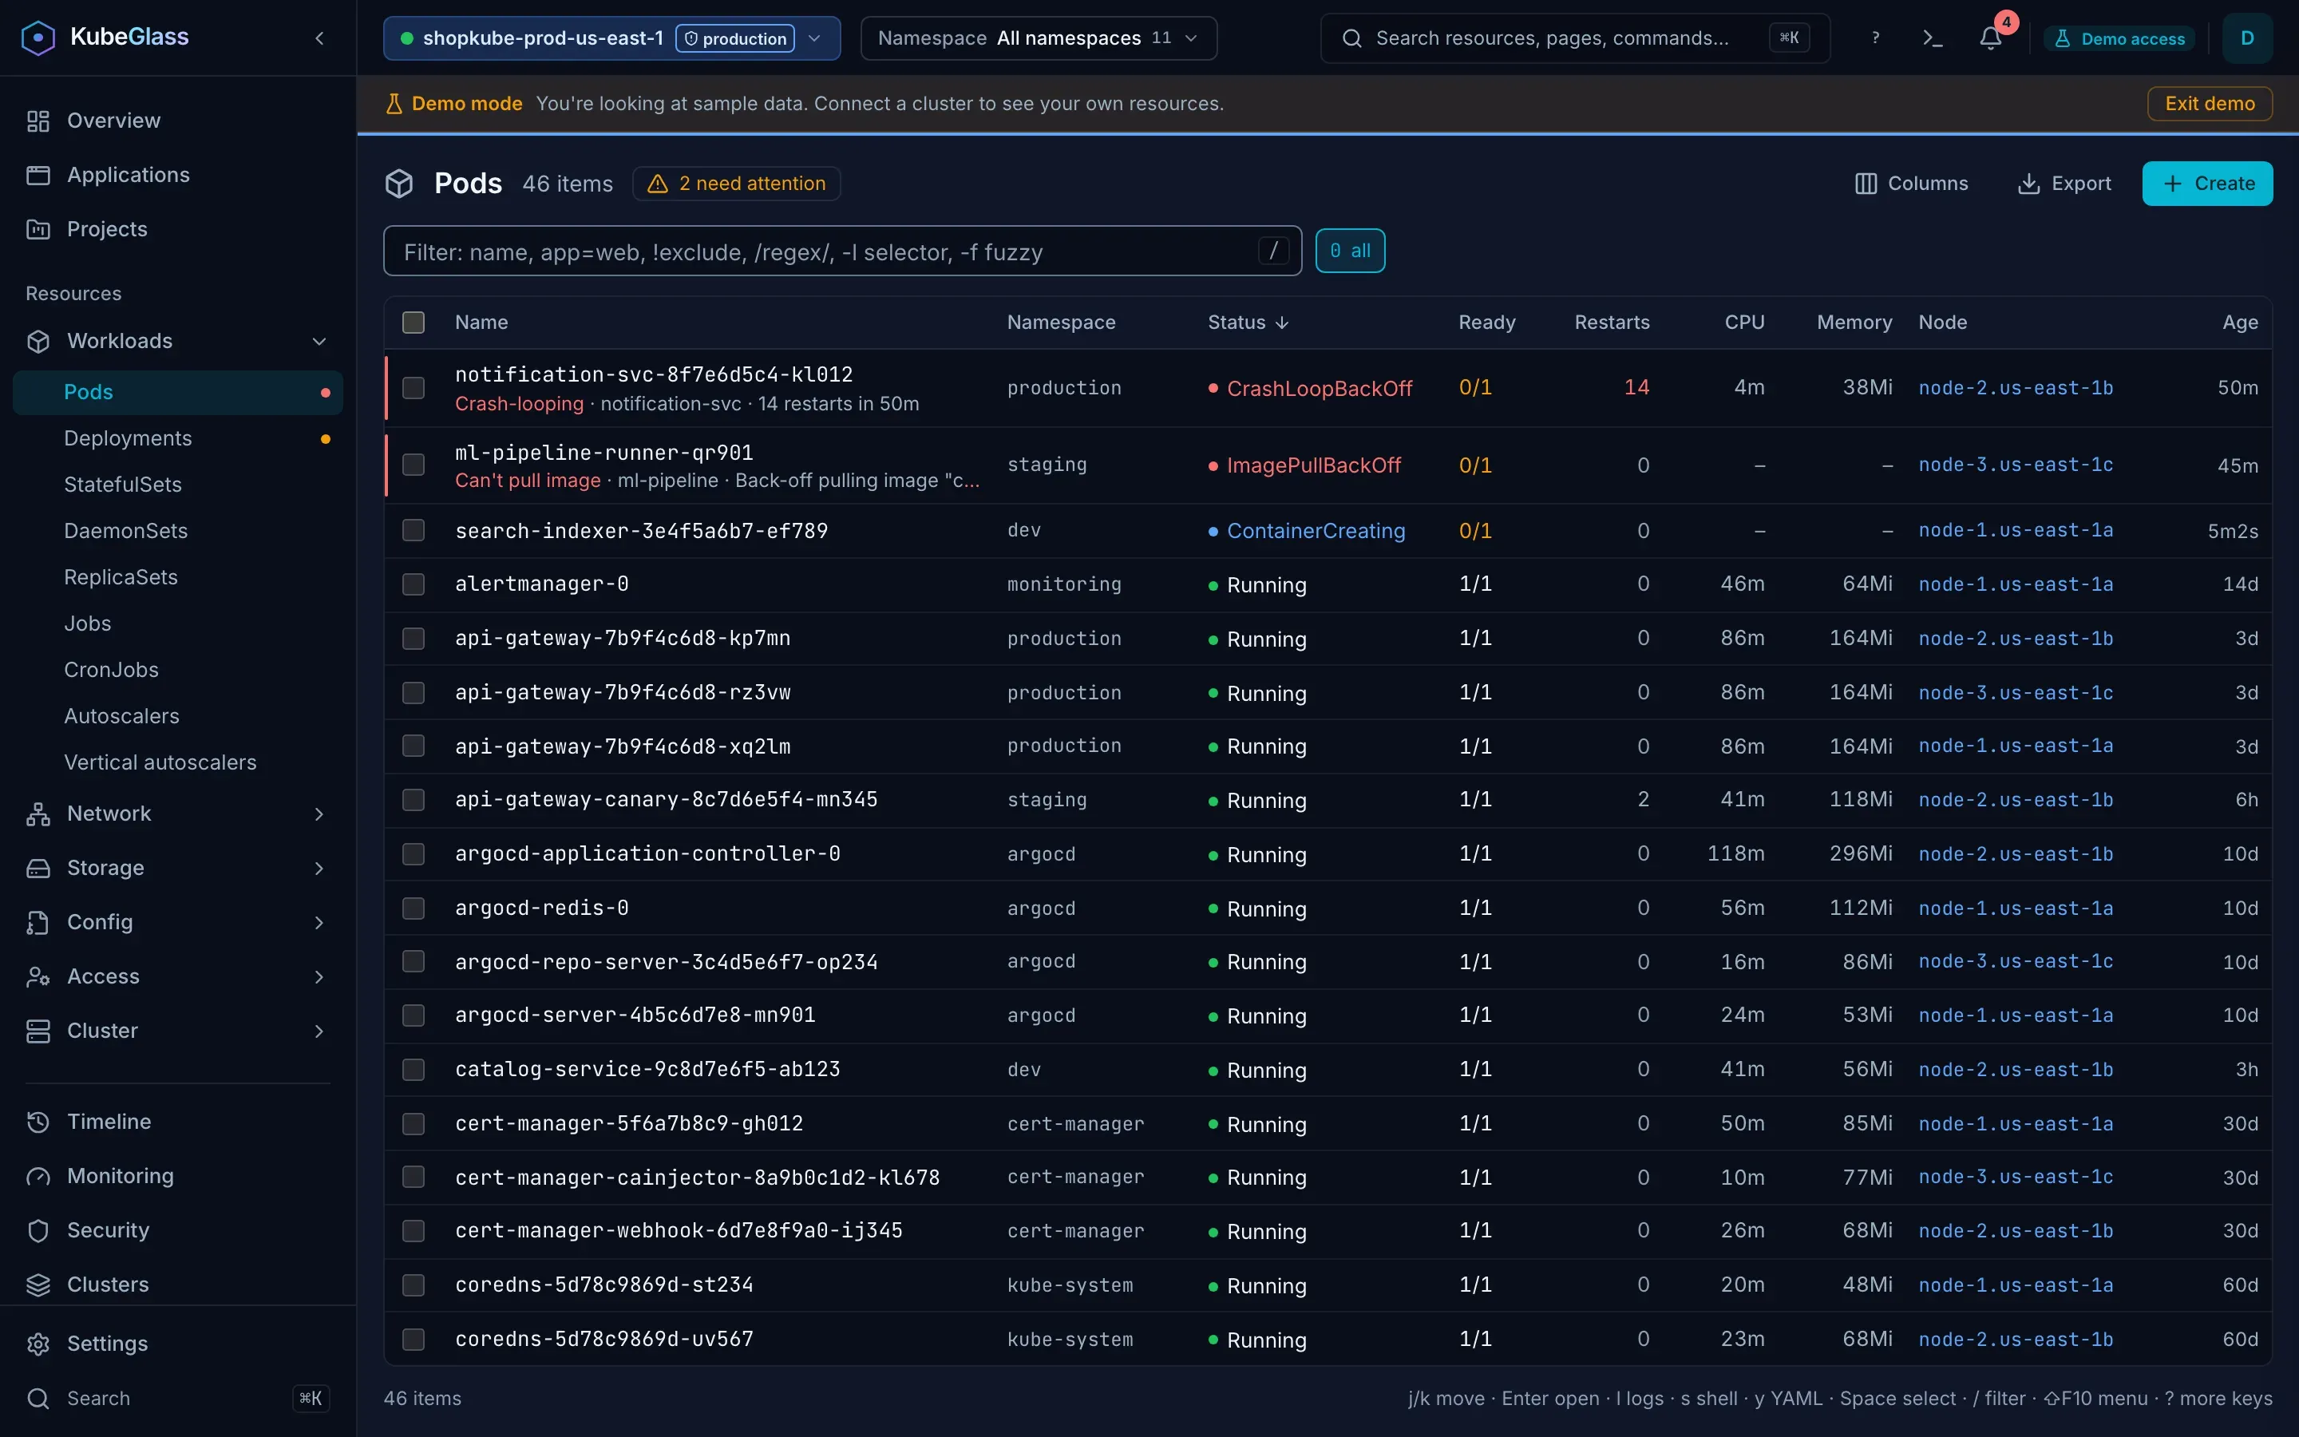Click the Search item at sidebar bottom
This screenshot has height=1437, width=2299.
179,1398
